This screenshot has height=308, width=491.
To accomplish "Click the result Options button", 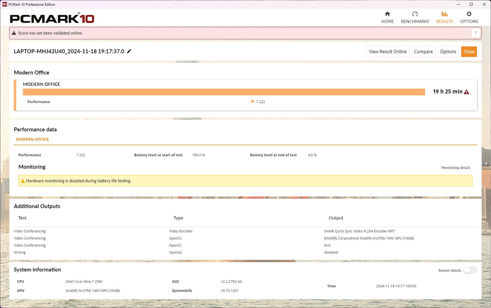I will pyautogui.click(x=448, y=52).
